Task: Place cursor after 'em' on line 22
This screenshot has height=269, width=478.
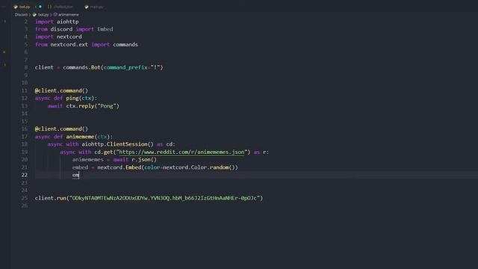Action: pyautogui.click(x=79, y=175)
